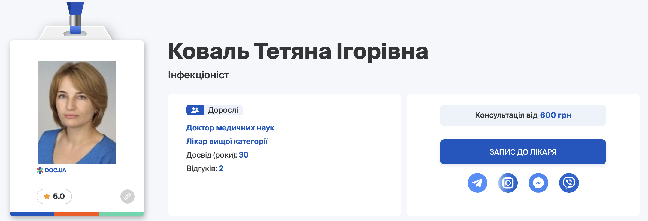The width and height of the screenshot is (648, 221).
Task: Open the Instagram profile icon
Action: click(x=508, y=183)
